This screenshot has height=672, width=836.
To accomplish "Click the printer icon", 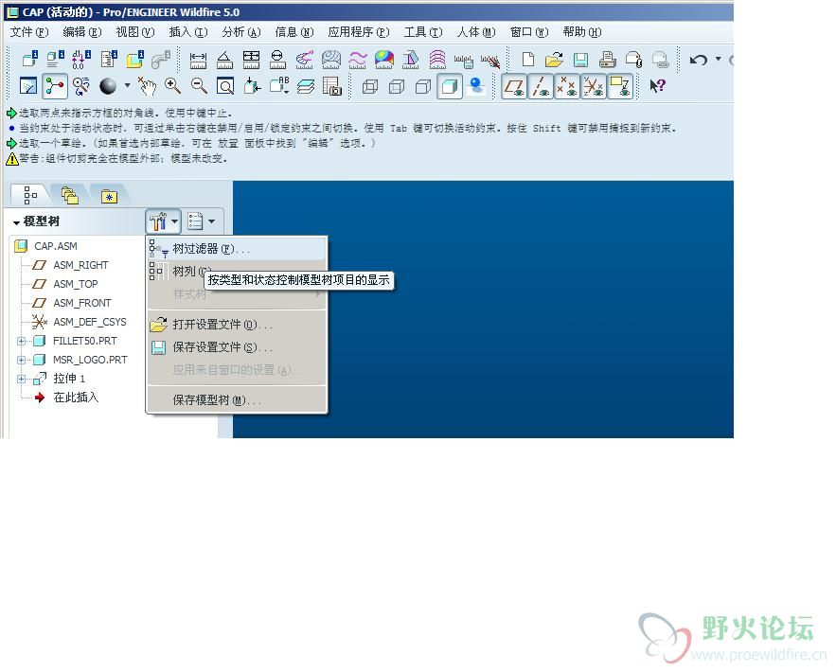I will [607, 60].
